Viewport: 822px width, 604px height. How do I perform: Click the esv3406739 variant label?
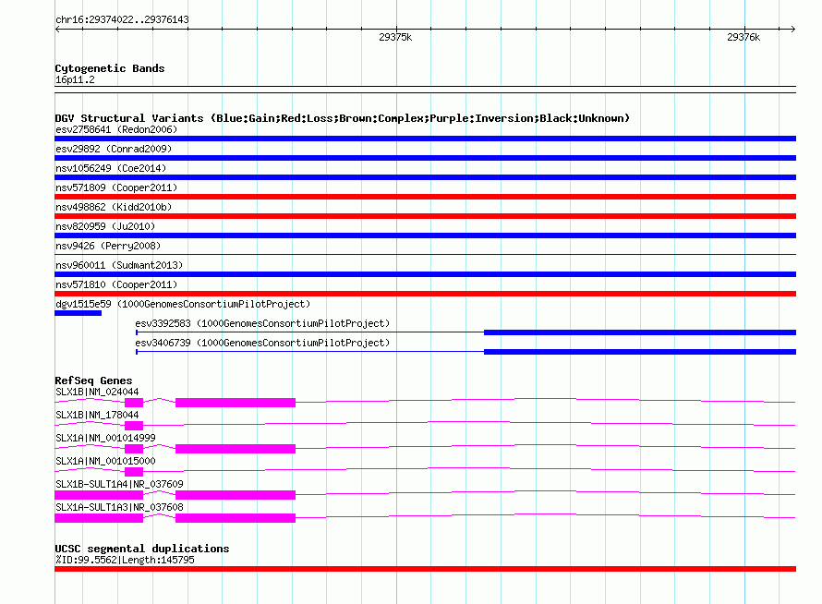(262, 343)
